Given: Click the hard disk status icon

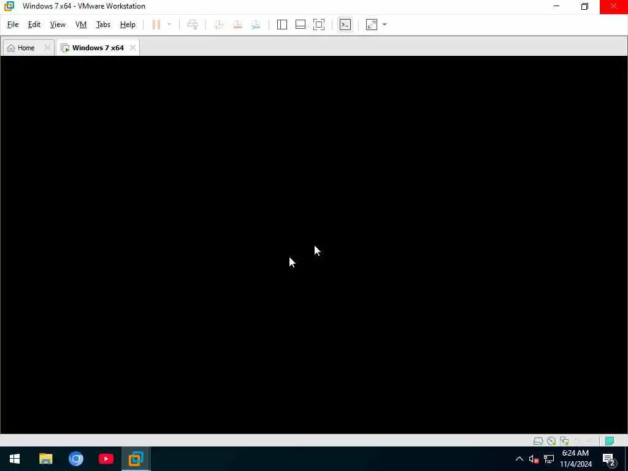Looking at the screenshot, I should click(538, 441).
